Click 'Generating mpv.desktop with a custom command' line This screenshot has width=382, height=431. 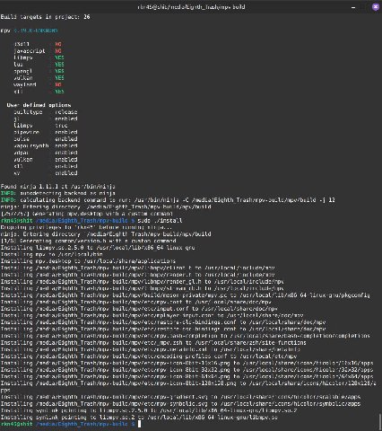point(87,214)
